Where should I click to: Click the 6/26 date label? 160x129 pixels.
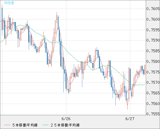pos(66,119)
